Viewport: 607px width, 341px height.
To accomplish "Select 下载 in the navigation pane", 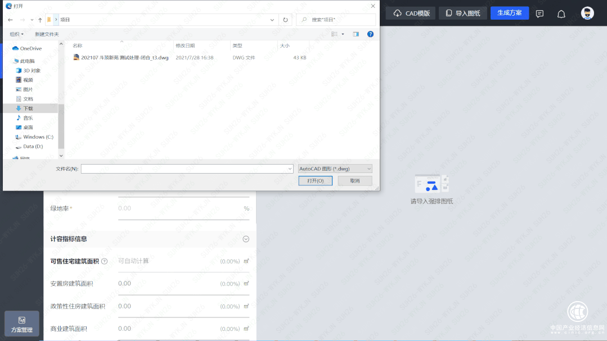I will [28, 108].
